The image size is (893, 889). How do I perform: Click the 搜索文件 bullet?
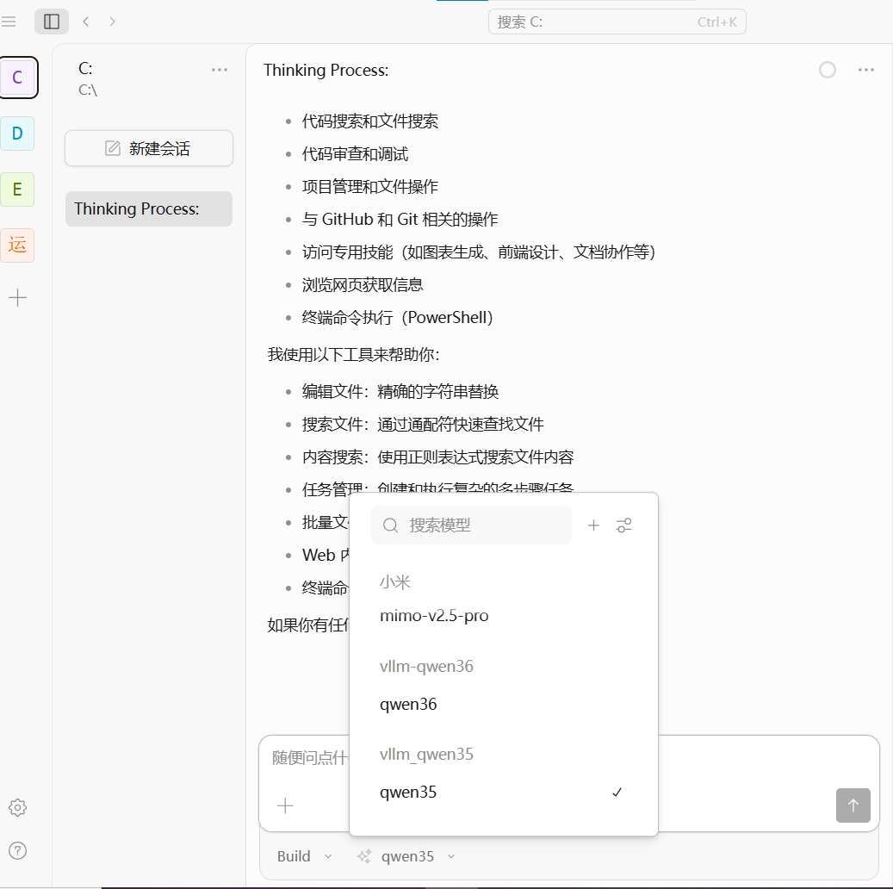point(423,424)
